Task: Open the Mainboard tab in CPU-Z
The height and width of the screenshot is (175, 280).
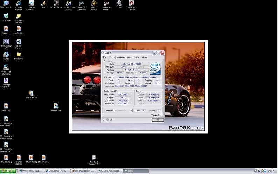Action: (x=121, y=57)
